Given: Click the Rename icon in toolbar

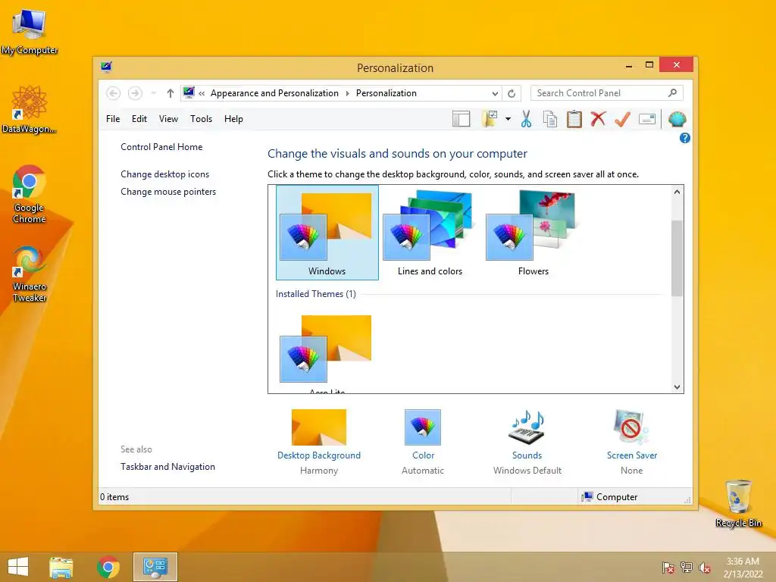Looking at the screenshot, I should click(x=647, y=119).
